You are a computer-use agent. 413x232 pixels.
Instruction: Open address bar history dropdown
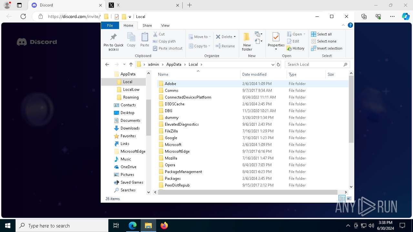(x=273, y=64)
